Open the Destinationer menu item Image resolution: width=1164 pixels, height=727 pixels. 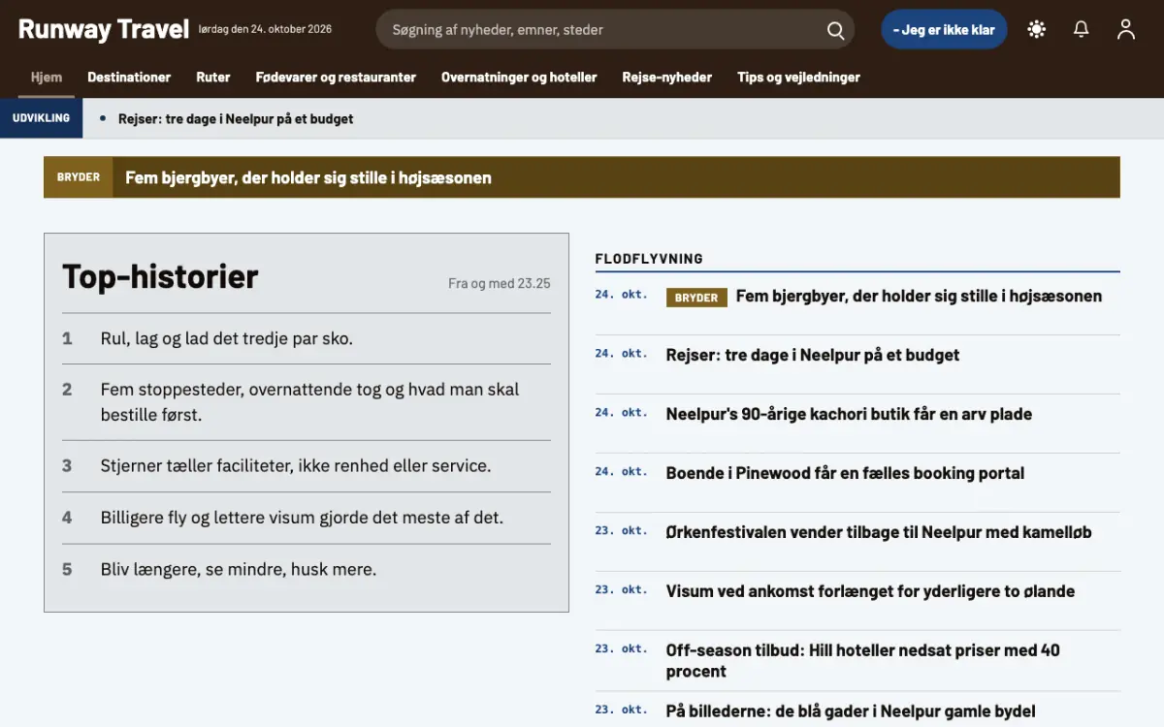129,78
